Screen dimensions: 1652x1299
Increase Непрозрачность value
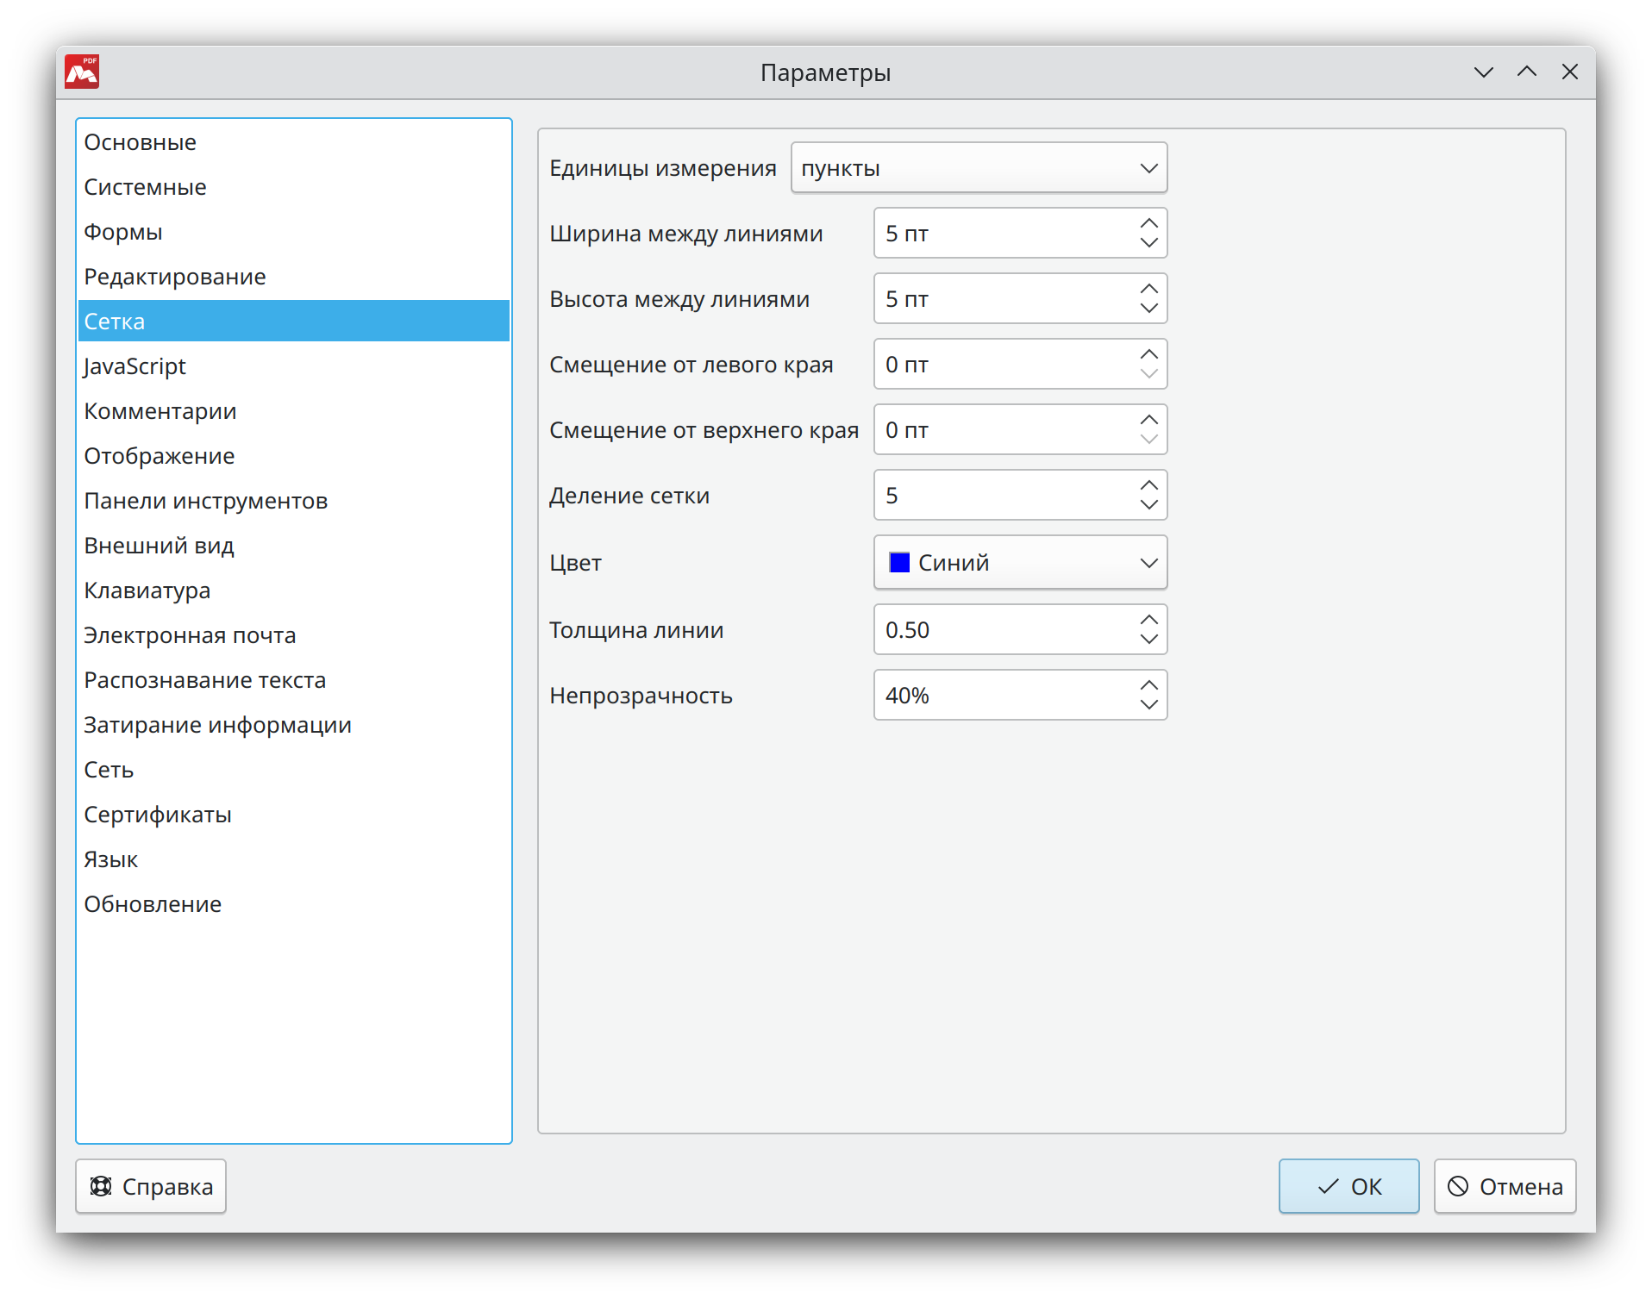(1148, 685)
